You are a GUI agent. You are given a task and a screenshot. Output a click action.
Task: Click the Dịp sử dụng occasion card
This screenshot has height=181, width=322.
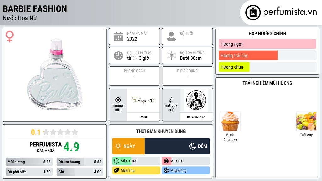coord(187,76)
